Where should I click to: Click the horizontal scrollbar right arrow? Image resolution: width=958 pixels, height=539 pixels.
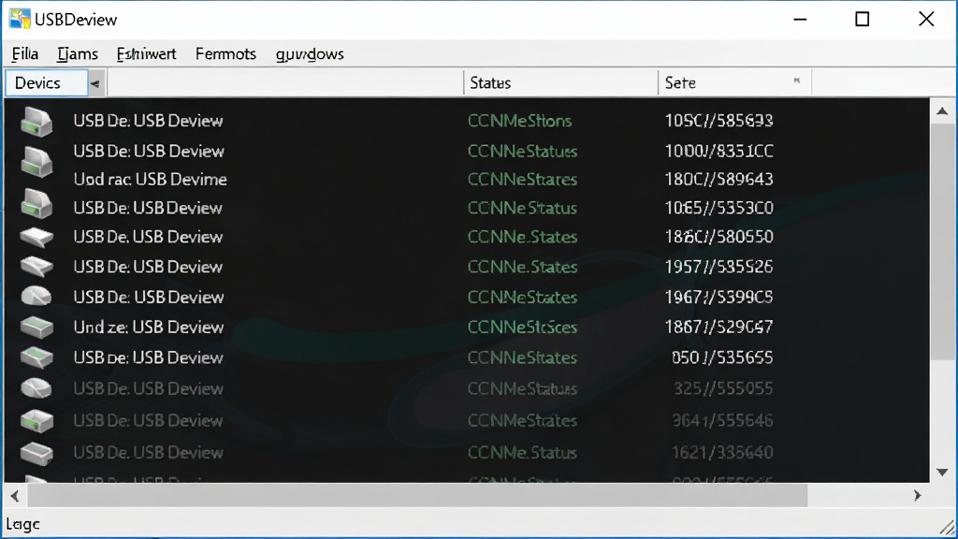917,496
